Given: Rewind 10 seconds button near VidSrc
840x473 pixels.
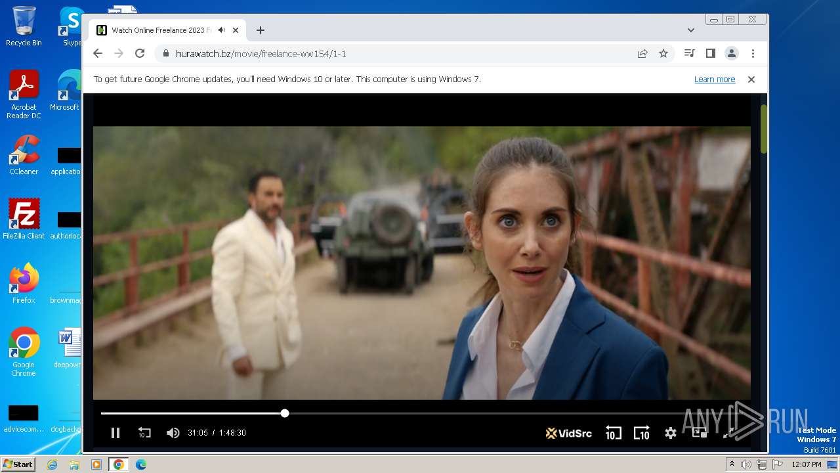Looking at the screenshot, I should coord(613,433).
